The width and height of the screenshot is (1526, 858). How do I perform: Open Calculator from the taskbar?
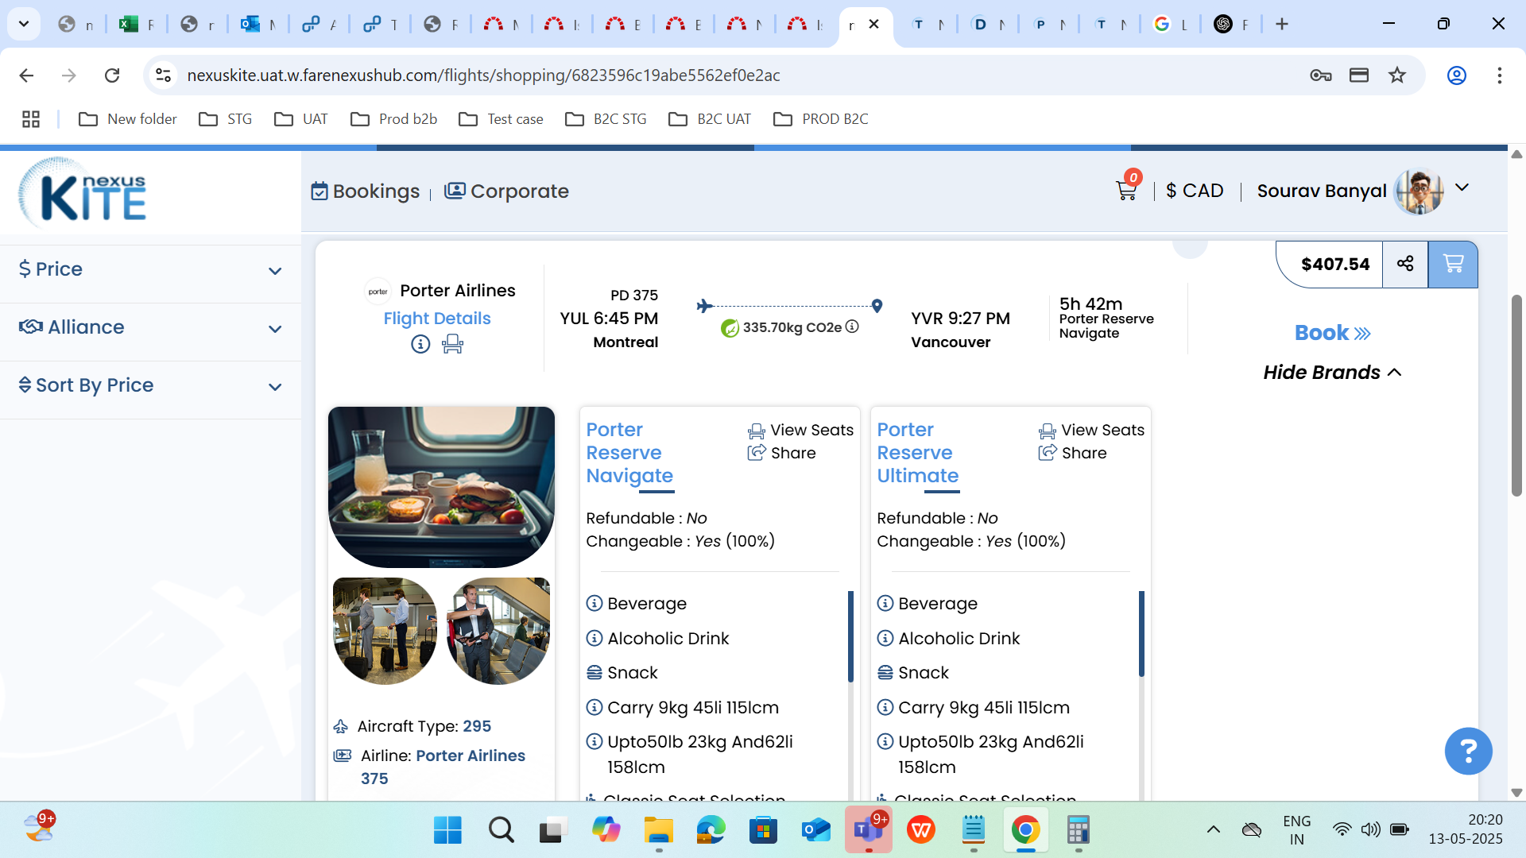point(1078,830)
